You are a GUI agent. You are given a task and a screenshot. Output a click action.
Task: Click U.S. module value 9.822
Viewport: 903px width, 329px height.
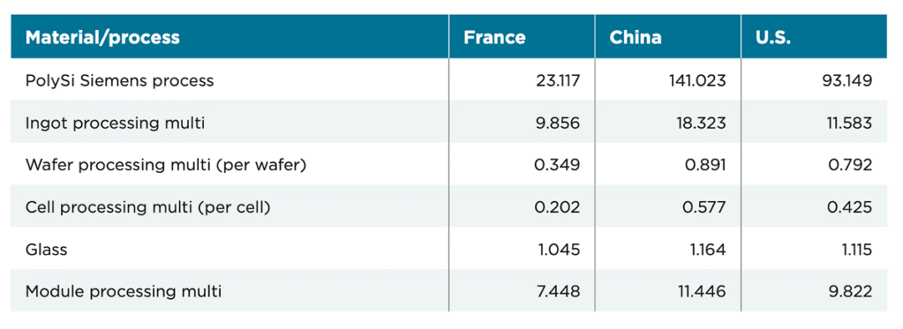pos(850,292)
